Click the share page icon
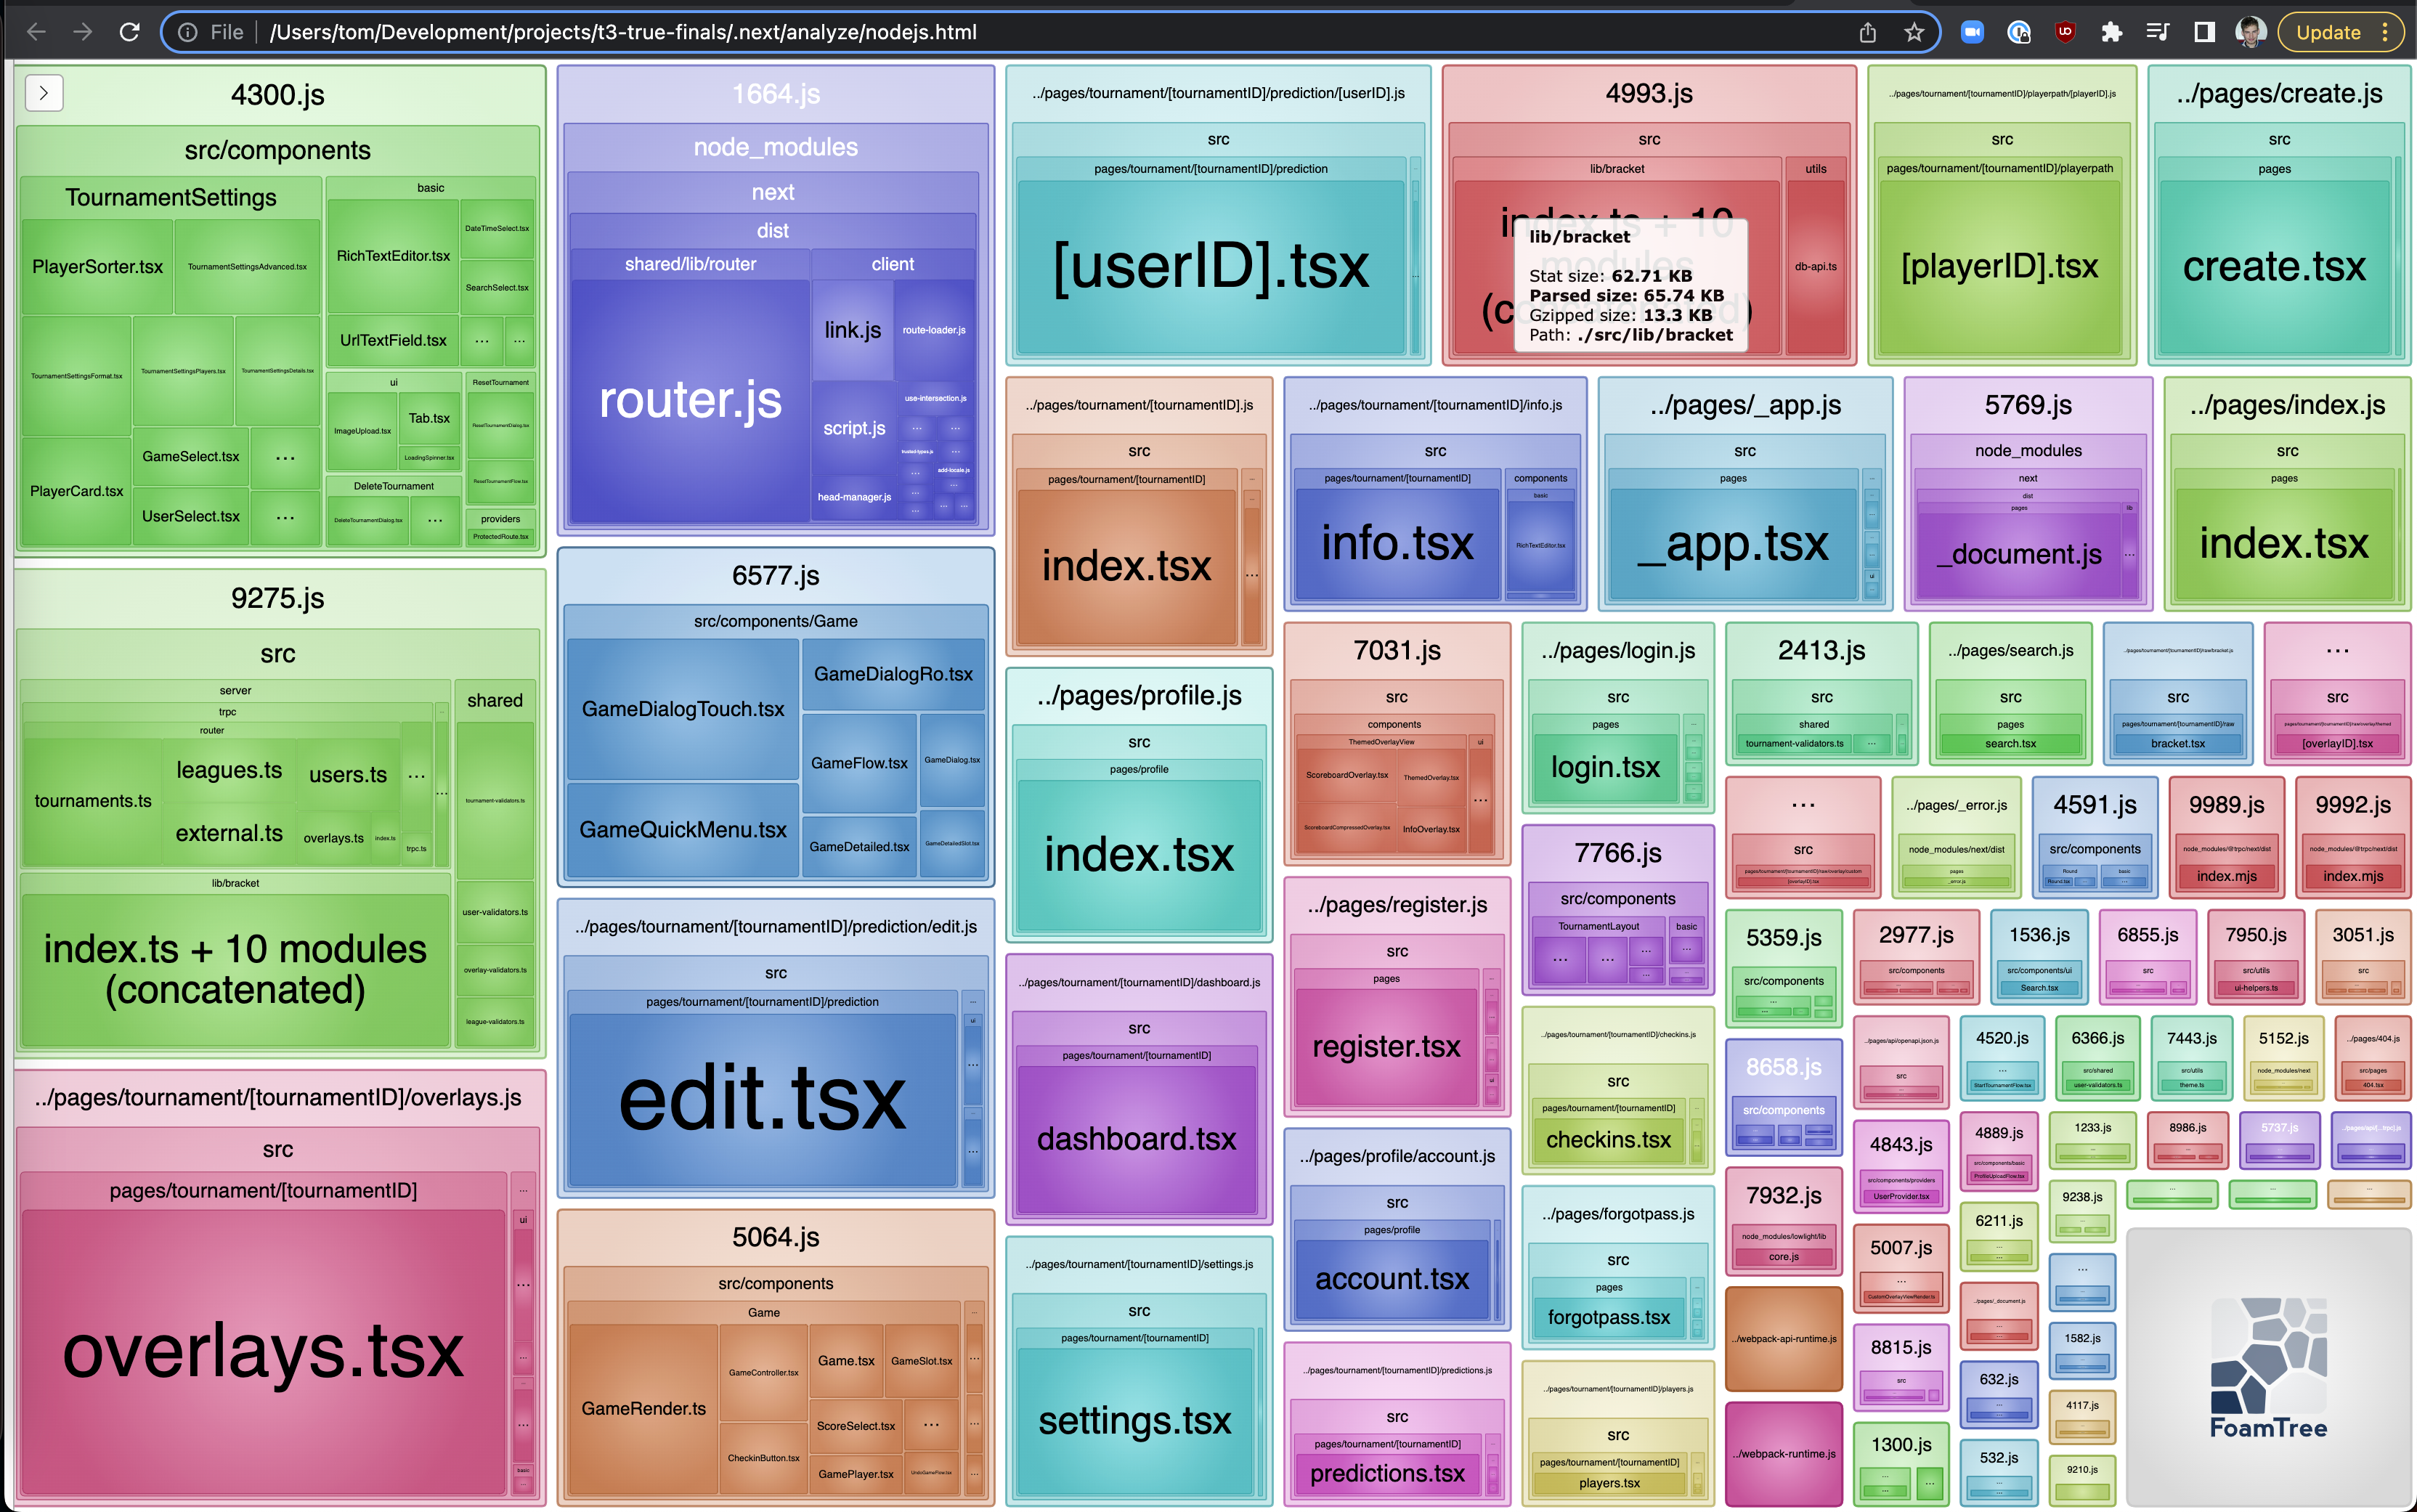Image resolution: width=2417 pixels, height=1512 pixels. point(1867,32)
